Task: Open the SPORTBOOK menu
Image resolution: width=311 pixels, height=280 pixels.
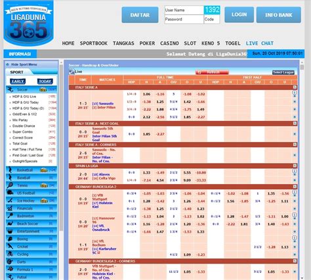Action: [94, 43]
